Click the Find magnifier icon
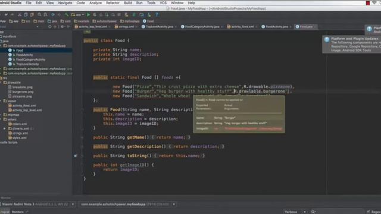 coord(39,15)
